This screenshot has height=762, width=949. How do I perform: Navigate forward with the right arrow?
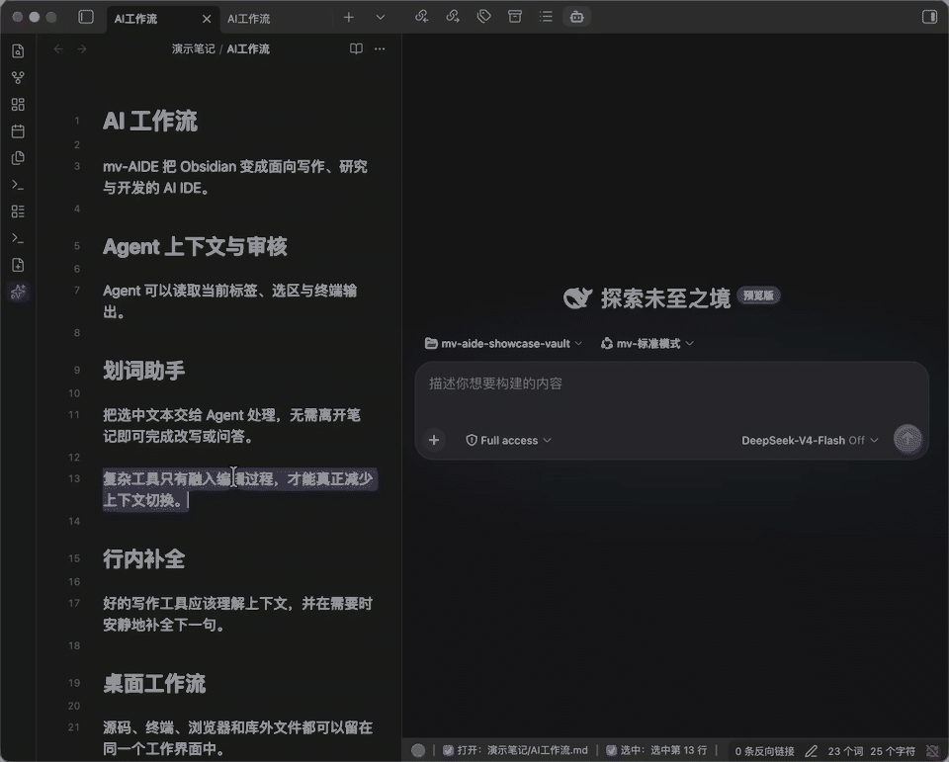point(82,49)
